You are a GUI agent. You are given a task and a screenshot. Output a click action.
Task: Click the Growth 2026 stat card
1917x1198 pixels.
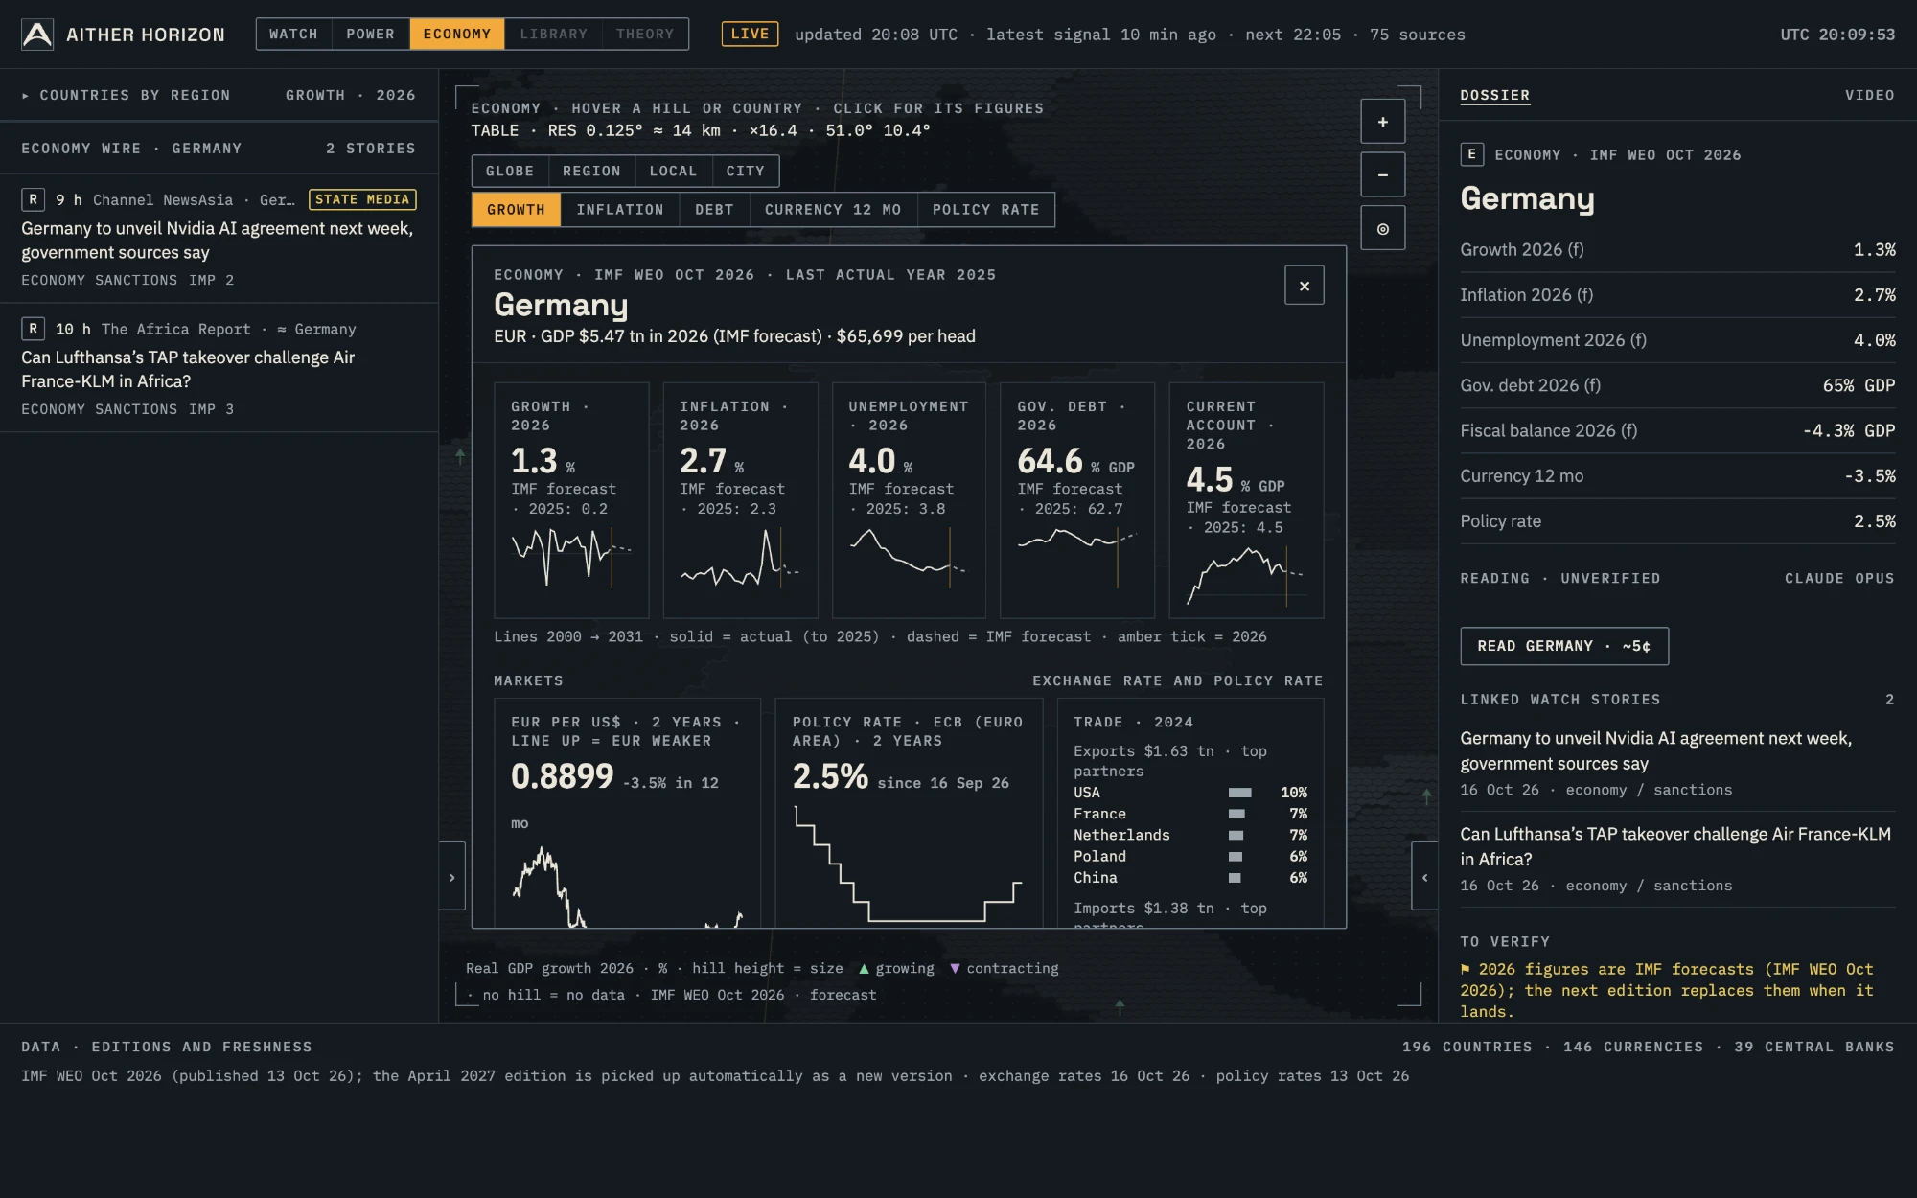[x=571, y=500]
